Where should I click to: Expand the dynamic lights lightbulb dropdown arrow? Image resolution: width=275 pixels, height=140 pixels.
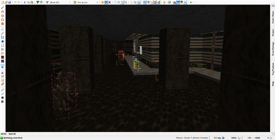pos(166,2)
